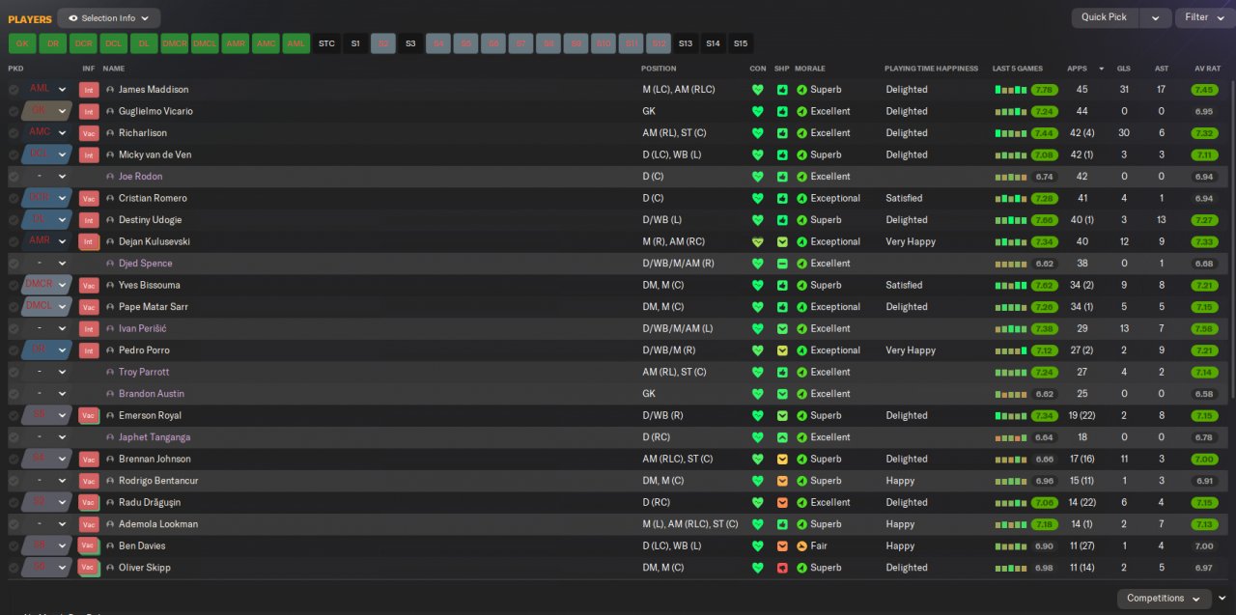Click James Maddison's condition heart icon
The height and width of the screenshot is (615, 1236).
pyautogui.click(x=758, y=90)
